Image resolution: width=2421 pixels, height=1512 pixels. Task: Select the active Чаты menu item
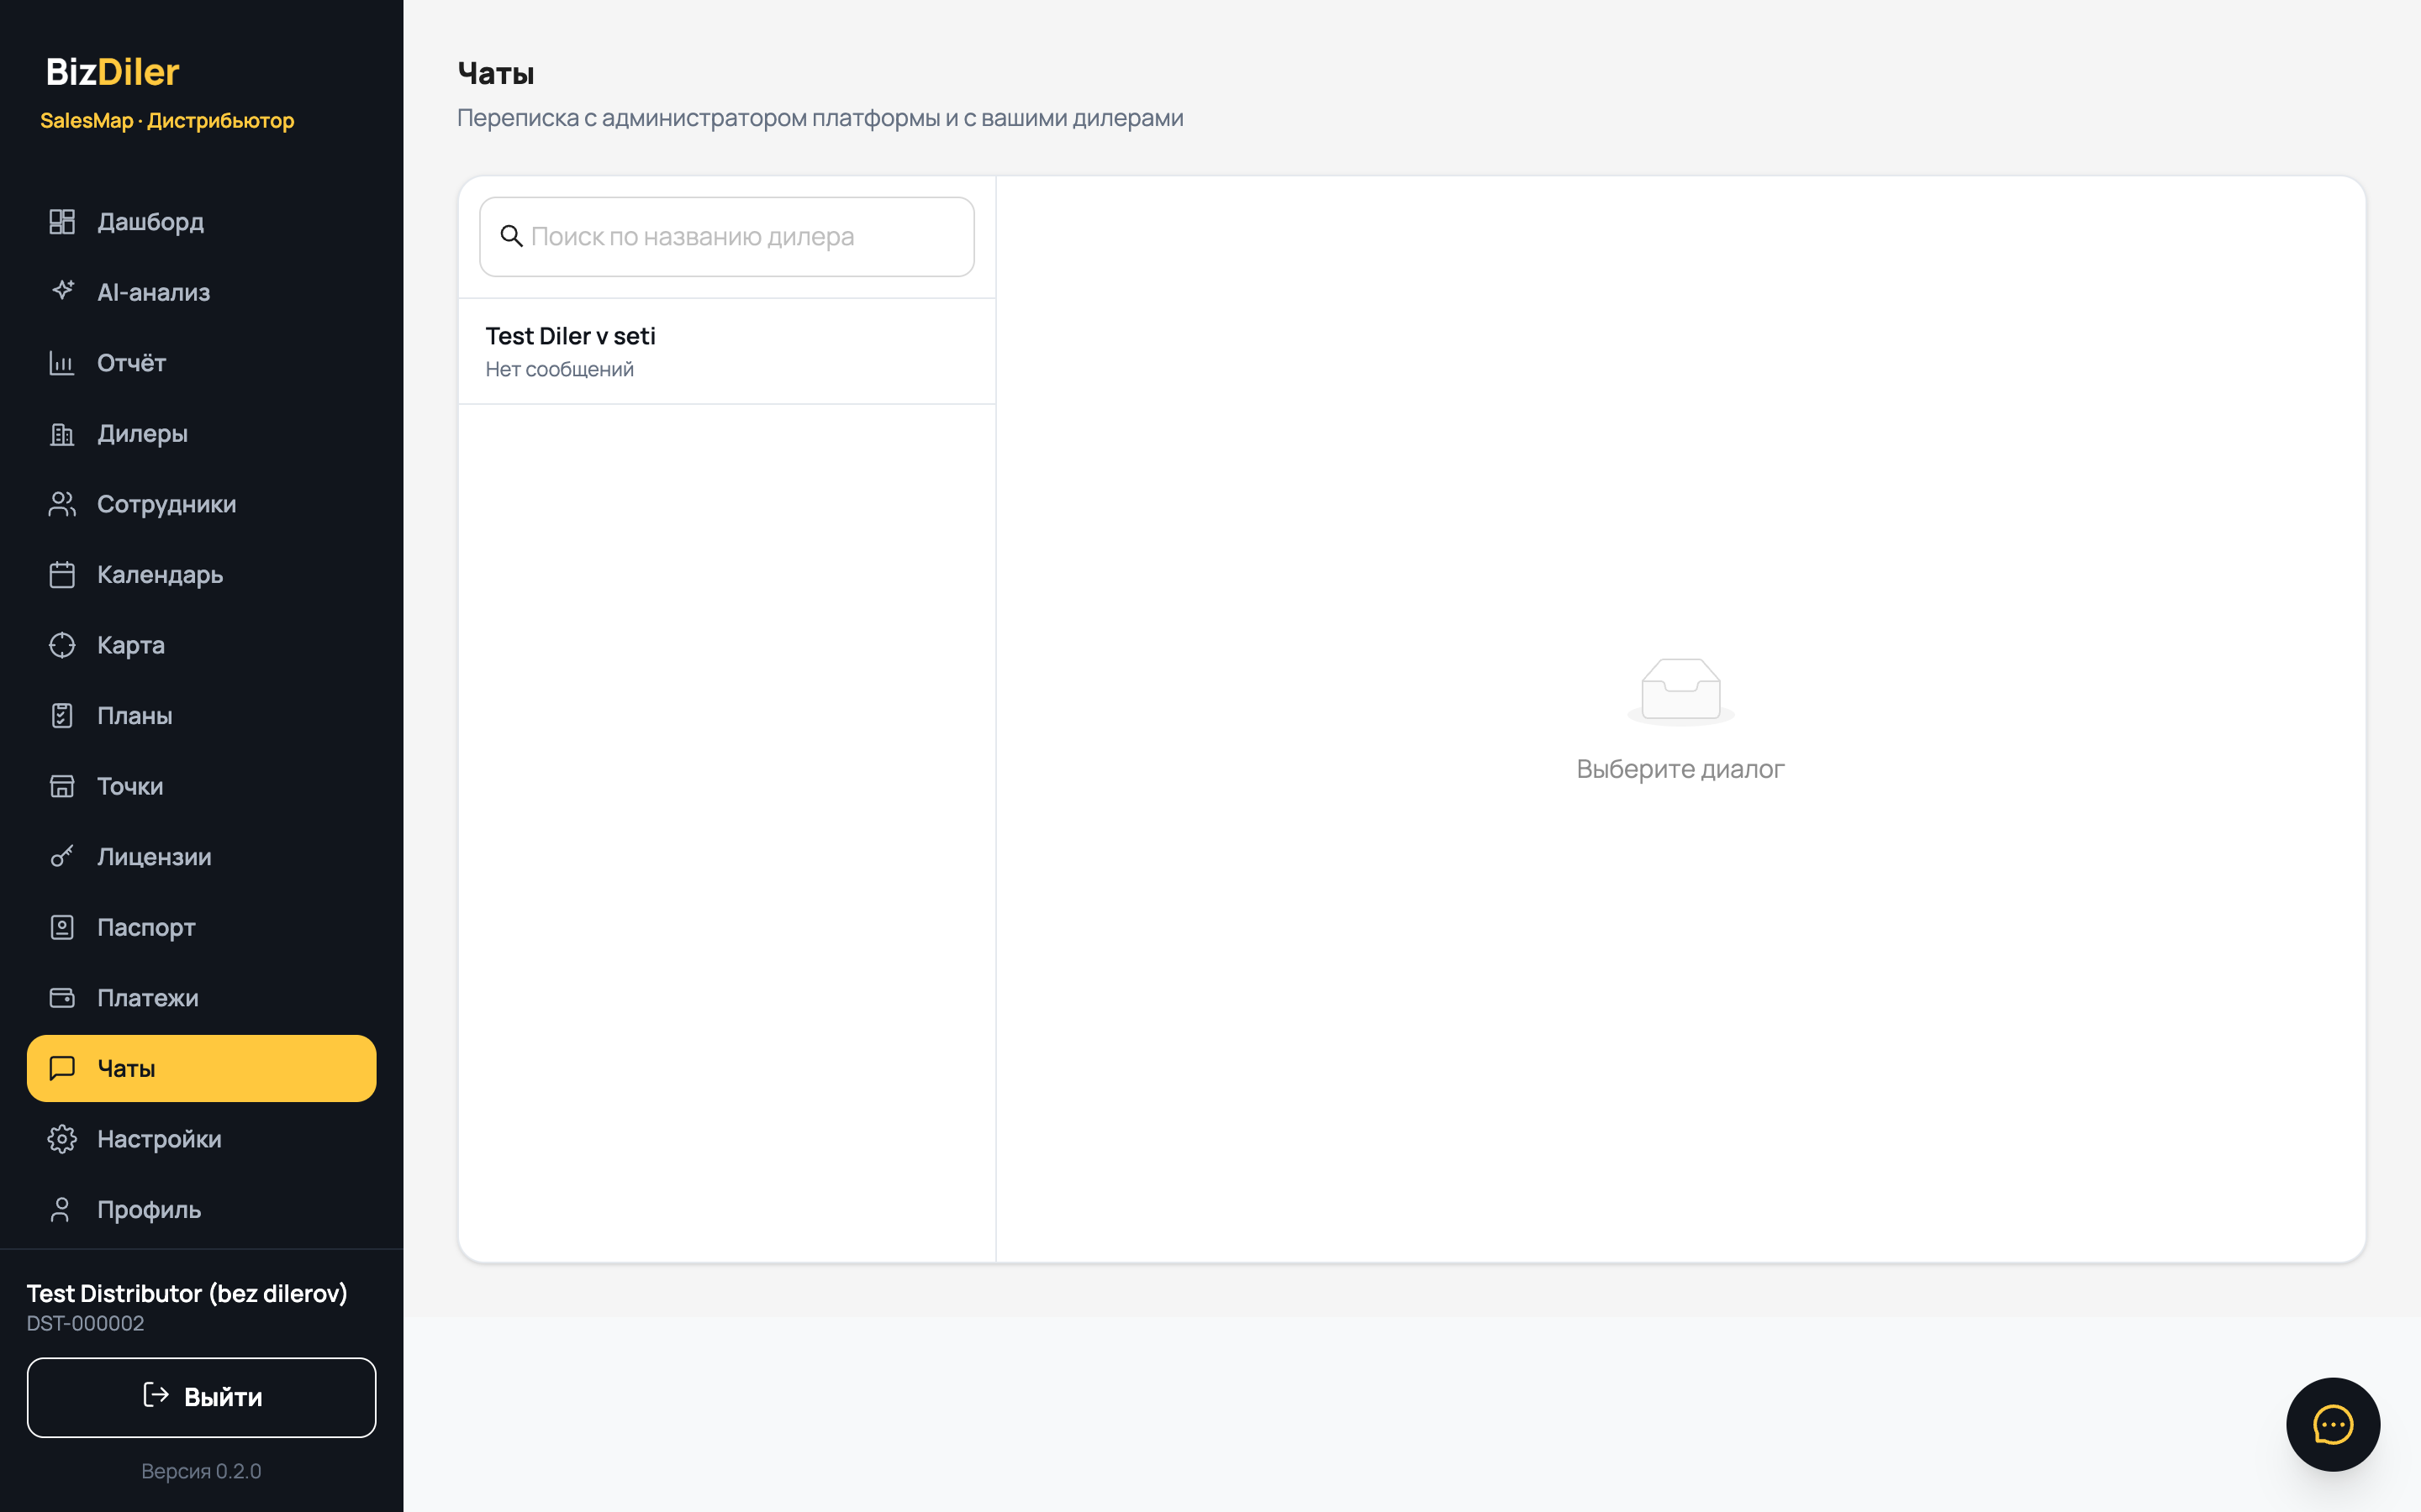point(201,1068)
